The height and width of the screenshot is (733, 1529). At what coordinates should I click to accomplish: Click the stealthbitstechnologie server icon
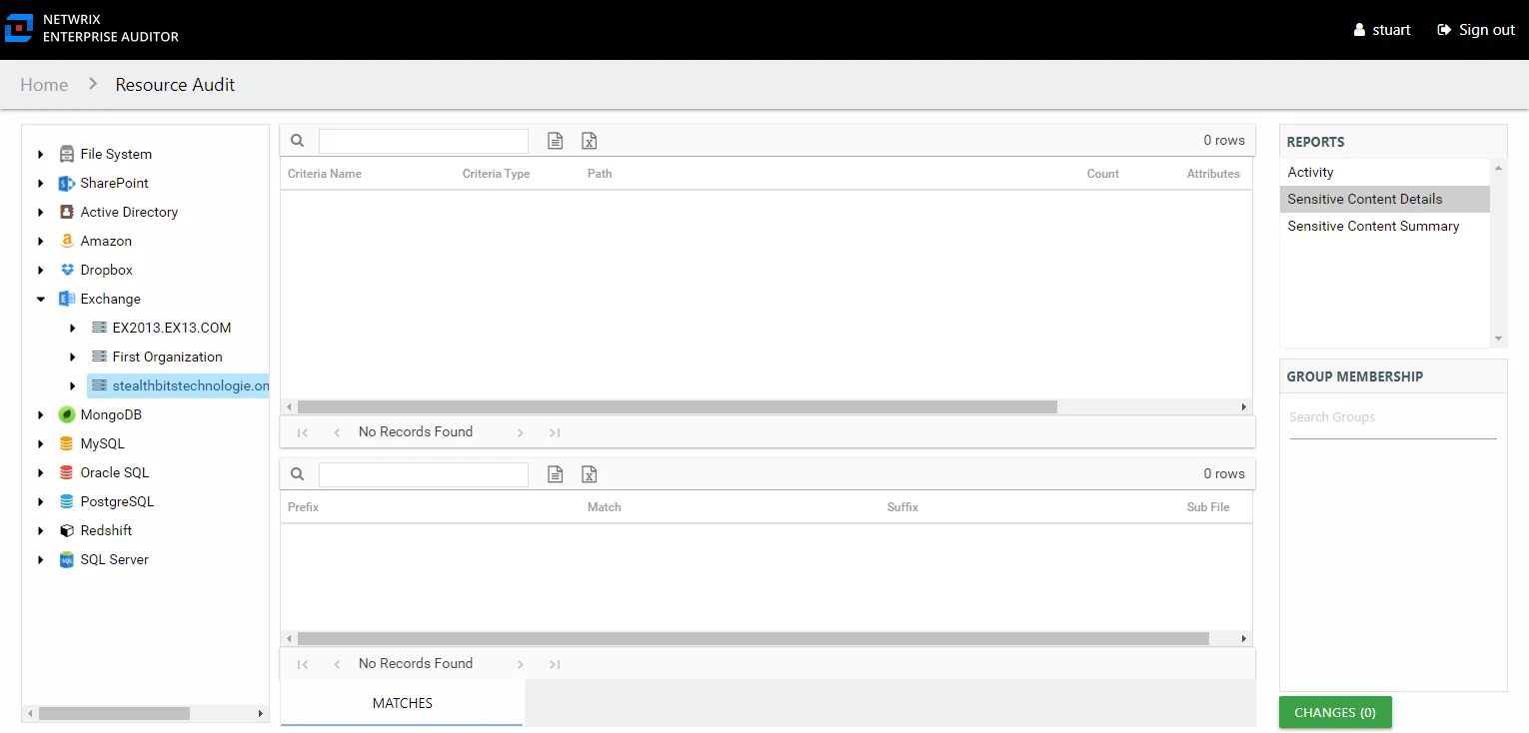(99, 385)
